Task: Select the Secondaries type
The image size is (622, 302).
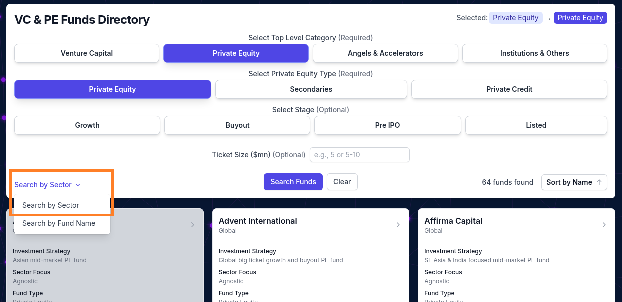Action: 311,89
